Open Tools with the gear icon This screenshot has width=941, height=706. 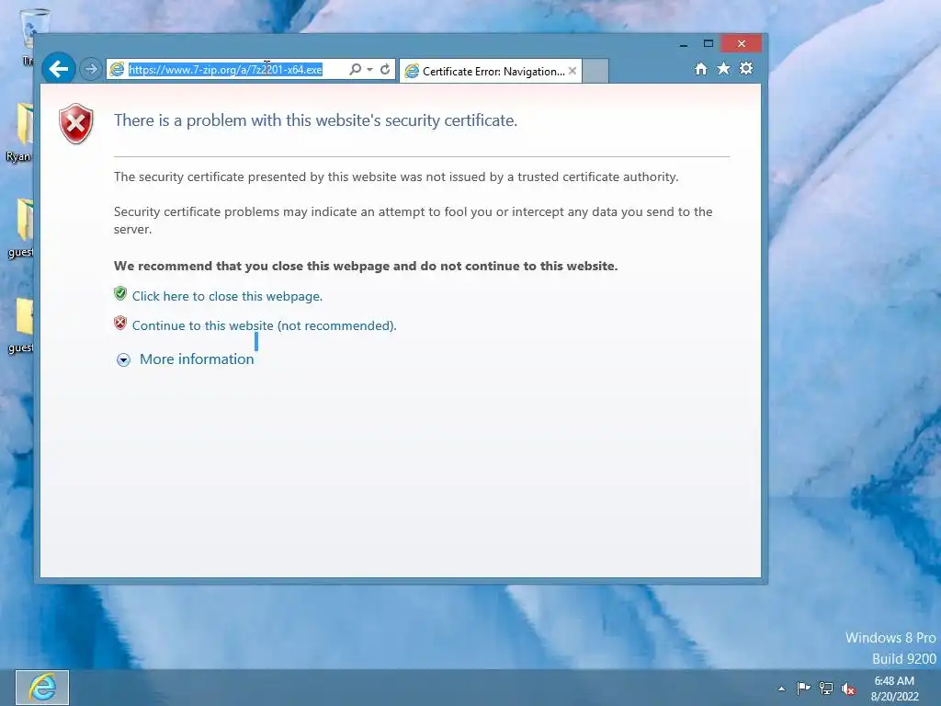point(746,68)
